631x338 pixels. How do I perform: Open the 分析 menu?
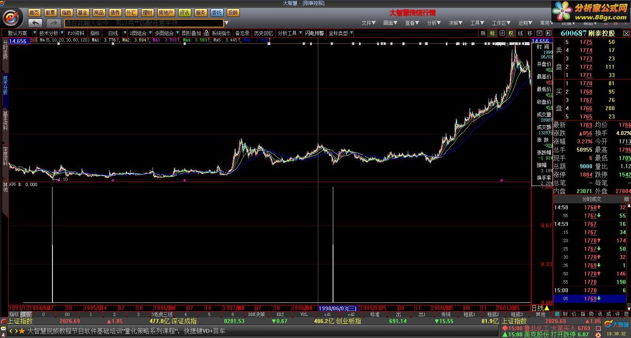point(434,23)
